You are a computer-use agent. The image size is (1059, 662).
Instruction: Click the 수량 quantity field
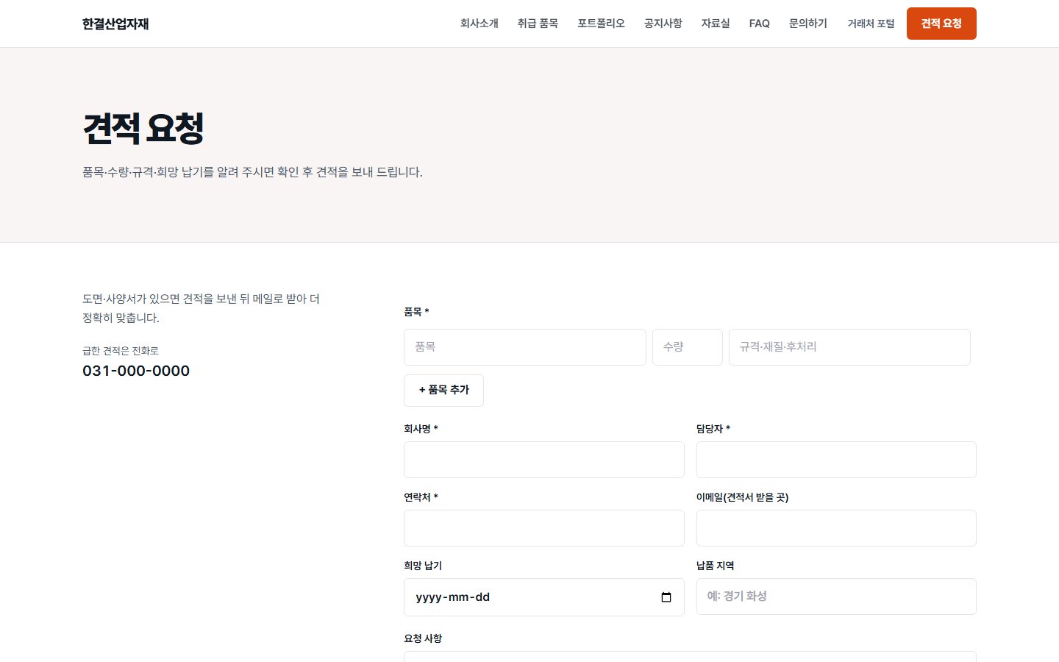[x=688, y=347]
